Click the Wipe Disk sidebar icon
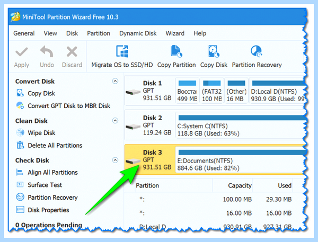Screen dimensions: 318x242 [x=20, y=133]
